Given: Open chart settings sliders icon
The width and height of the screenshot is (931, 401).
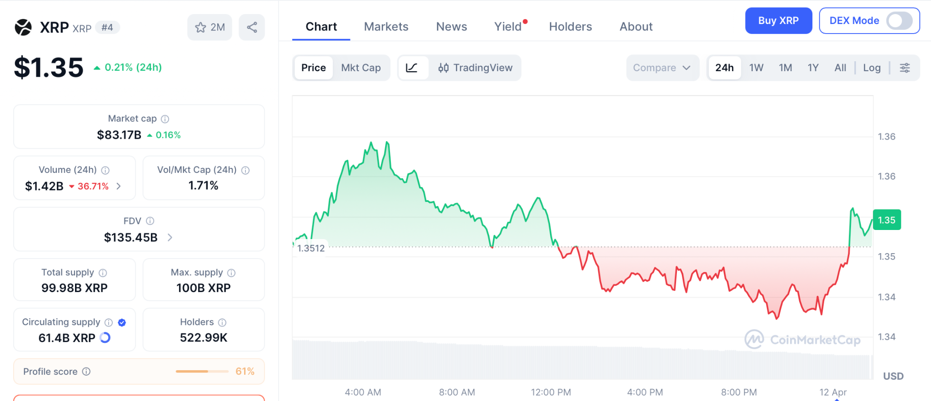Looking at the screenshot, I should tap(905, 68).
